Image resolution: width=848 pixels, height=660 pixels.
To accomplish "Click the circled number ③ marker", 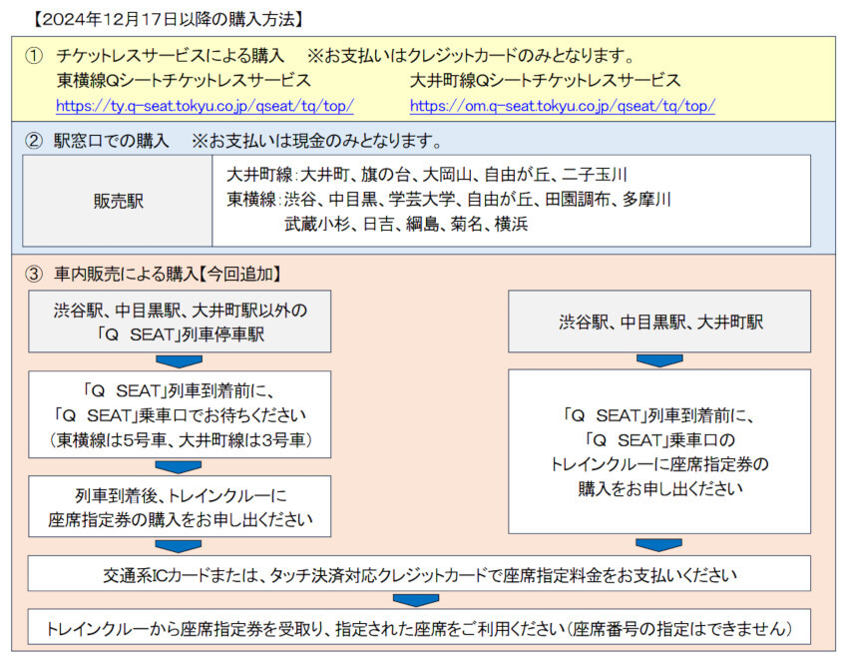I will click(34, 273).
